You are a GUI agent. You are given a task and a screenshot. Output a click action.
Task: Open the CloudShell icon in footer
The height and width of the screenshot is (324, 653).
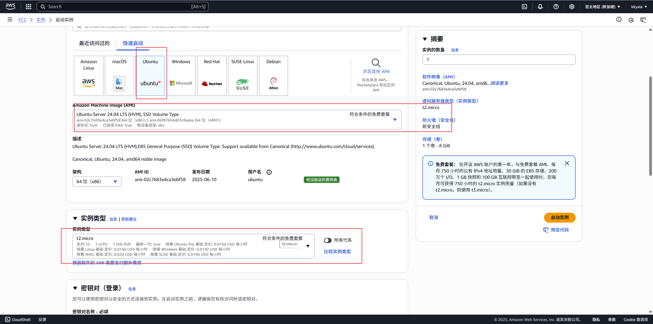[x=8, y=319]
